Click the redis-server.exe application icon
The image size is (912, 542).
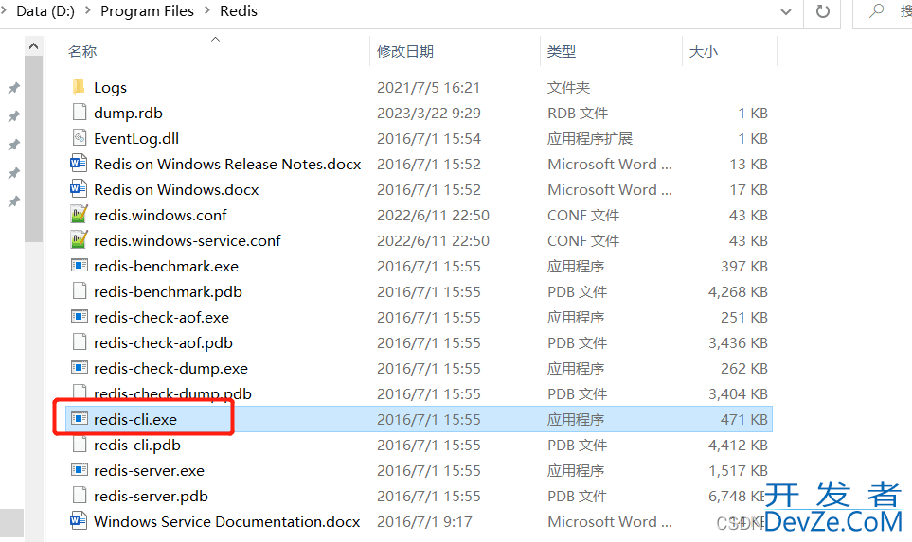point(80,470)
